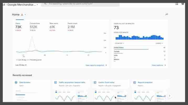Click the Canada row

(x=139, y=52)
